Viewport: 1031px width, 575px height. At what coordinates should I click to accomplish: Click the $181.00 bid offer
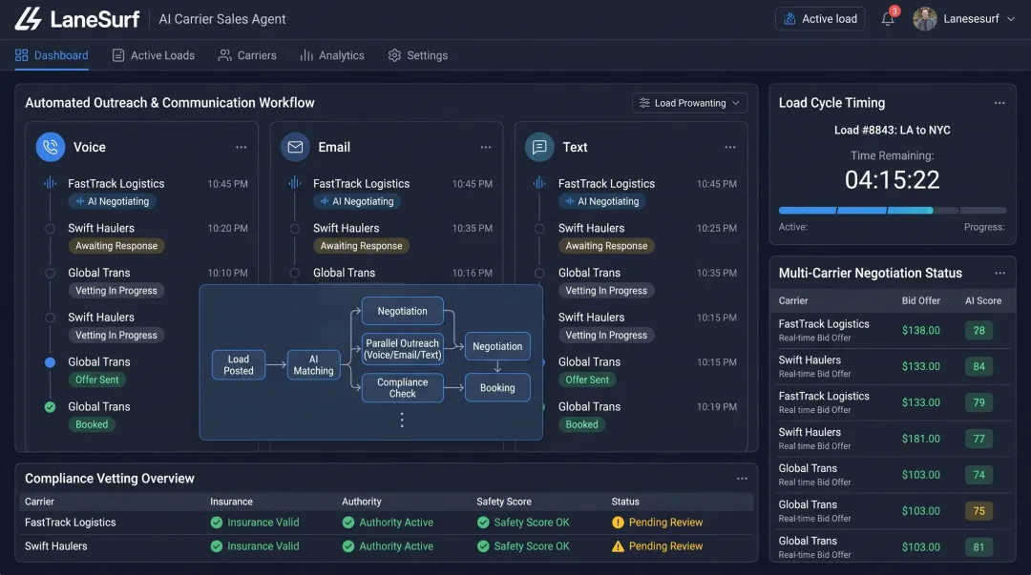coord(920,439)
